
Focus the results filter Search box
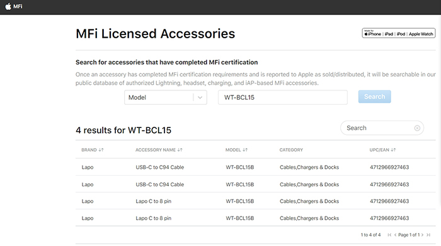click(382, 128)
